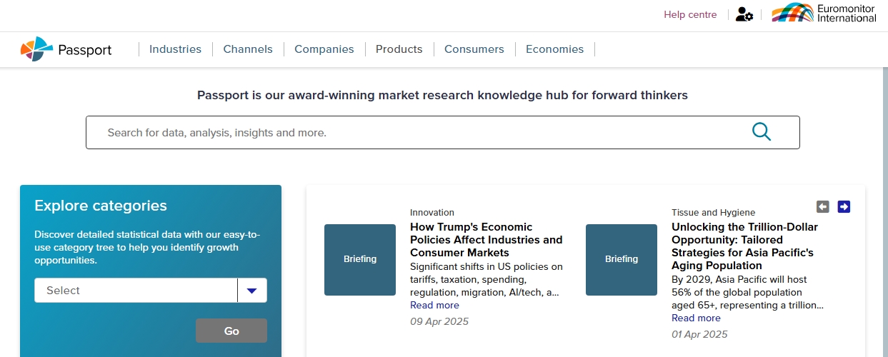Go to previous carousel slide arrow
Image resolution: width=888 pixels, height=357 pixels.
click(823, 206)
